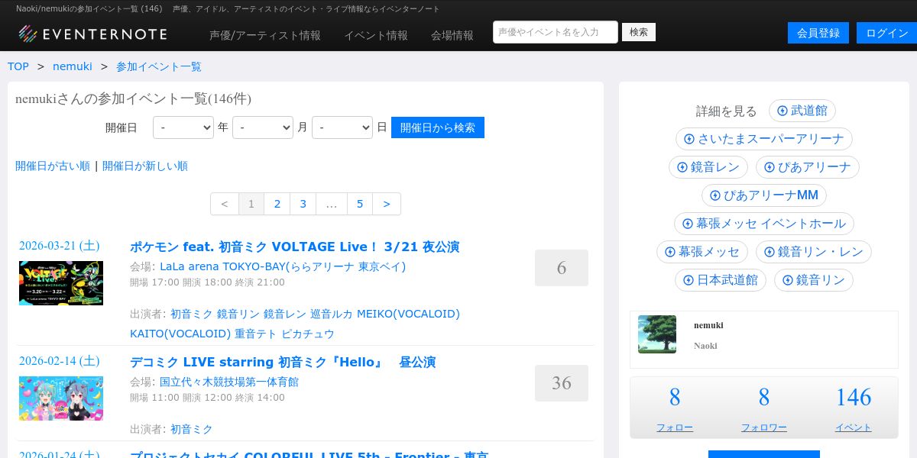Open the フォロー count link

(x=675, y=427)
